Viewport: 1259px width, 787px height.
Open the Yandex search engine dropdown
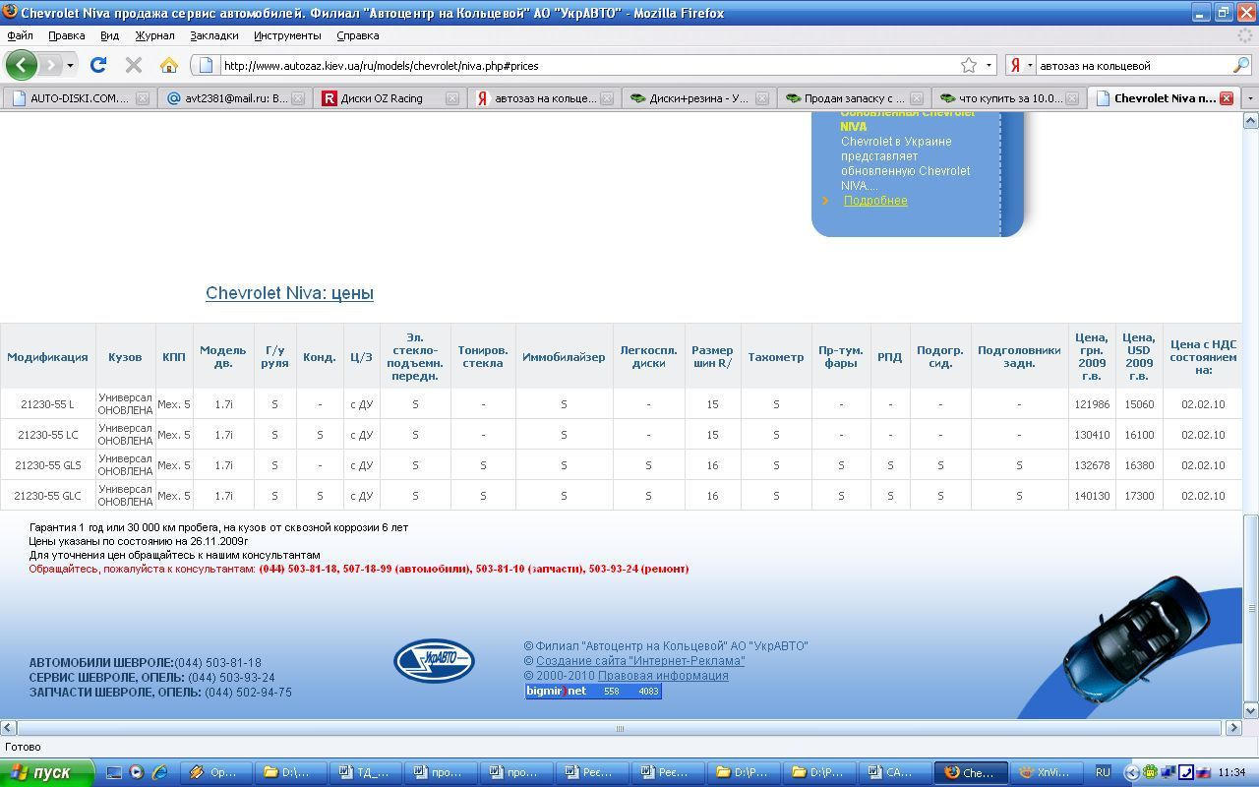1021,65
